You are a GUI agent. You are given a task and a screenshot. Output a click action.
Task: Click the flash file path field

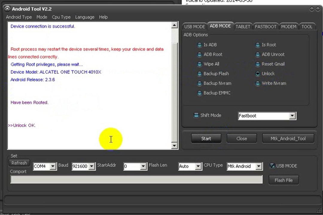tap(136, 179)
